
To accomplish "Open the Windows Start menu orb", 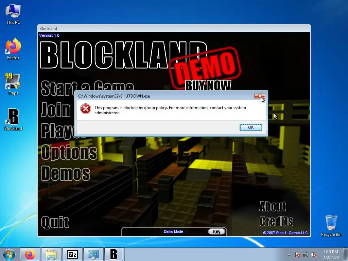I will point(9,254).
